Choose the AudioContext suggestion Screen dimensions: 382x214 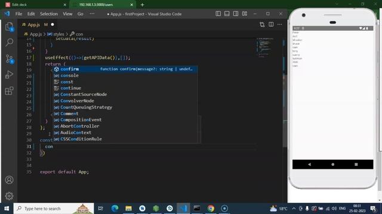pos(125,133)
